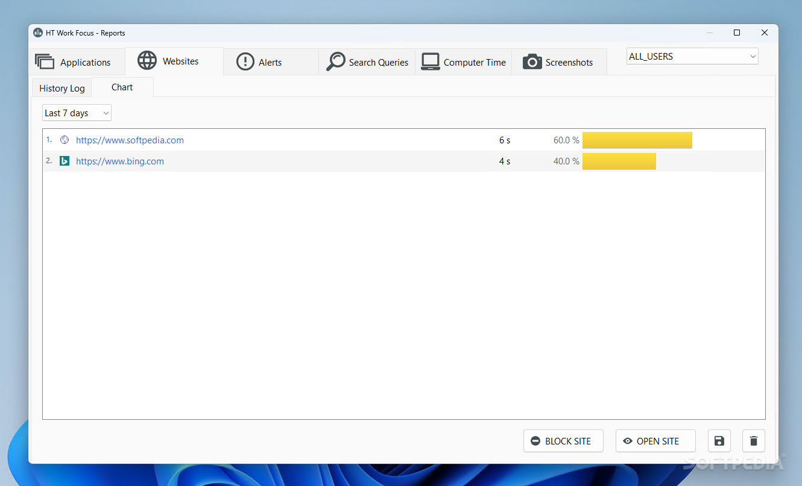
Task: Click the 40.0 % usage bar
Action: coord(619,161)
